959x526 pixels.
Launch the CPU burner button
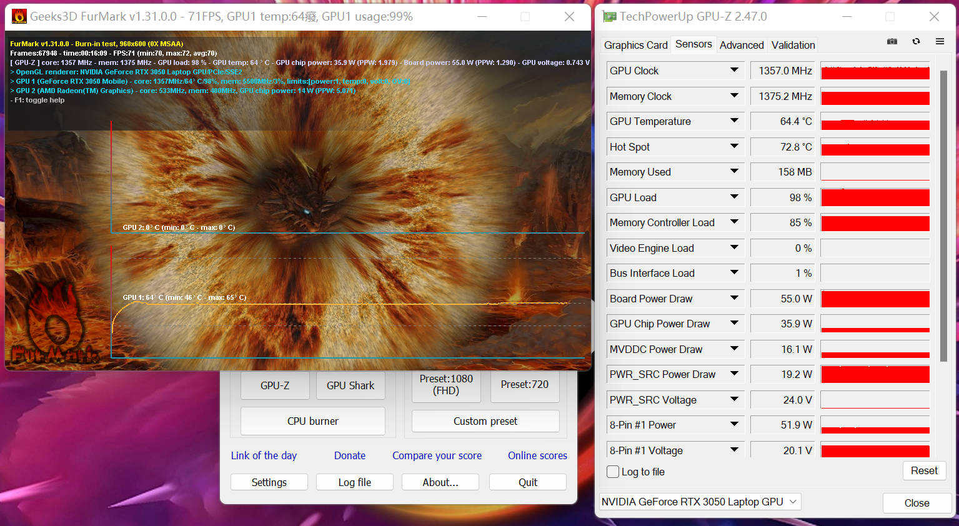312,421
